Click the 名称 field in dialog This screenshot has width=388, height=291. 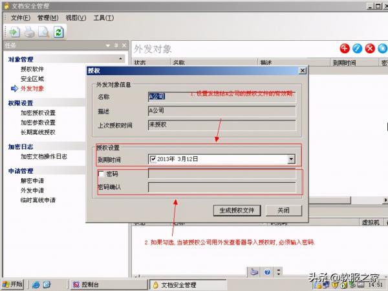point(222,97)
